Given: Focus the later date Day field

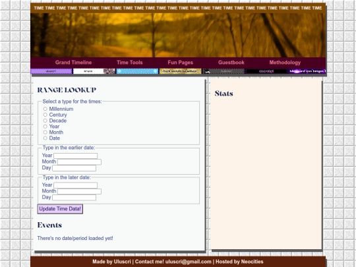Looking at the screenshot, I should point(74,198).
